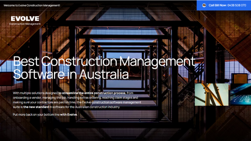Open the steel beam thumbnail image

point(211,94)
